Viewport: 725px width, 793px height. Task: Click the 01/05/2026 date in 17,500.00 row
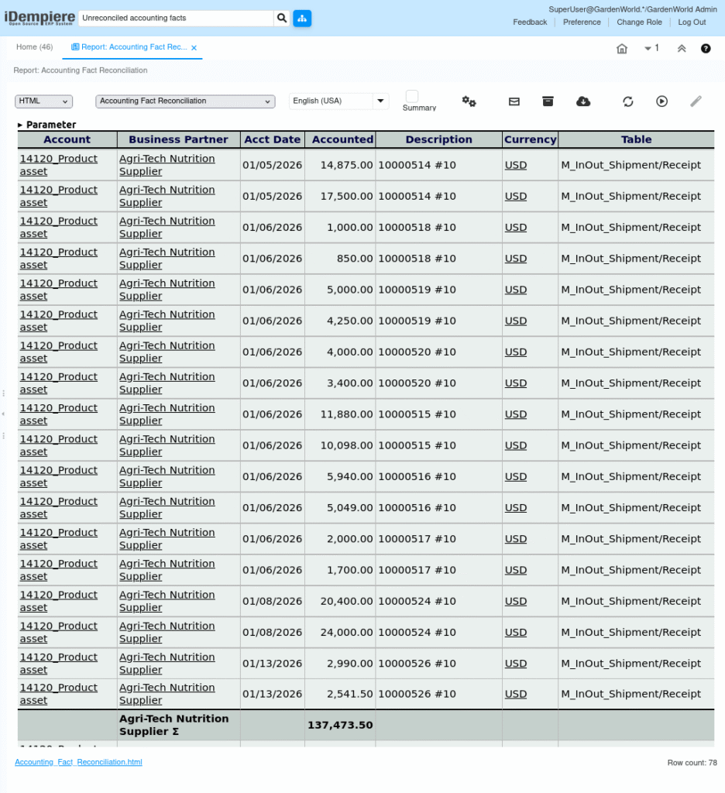click(272, 196)
